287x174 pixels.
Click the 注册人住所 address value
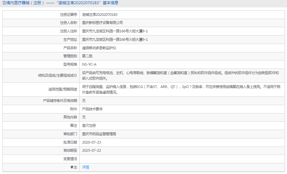pyautogui.click(x=115, y=31)
